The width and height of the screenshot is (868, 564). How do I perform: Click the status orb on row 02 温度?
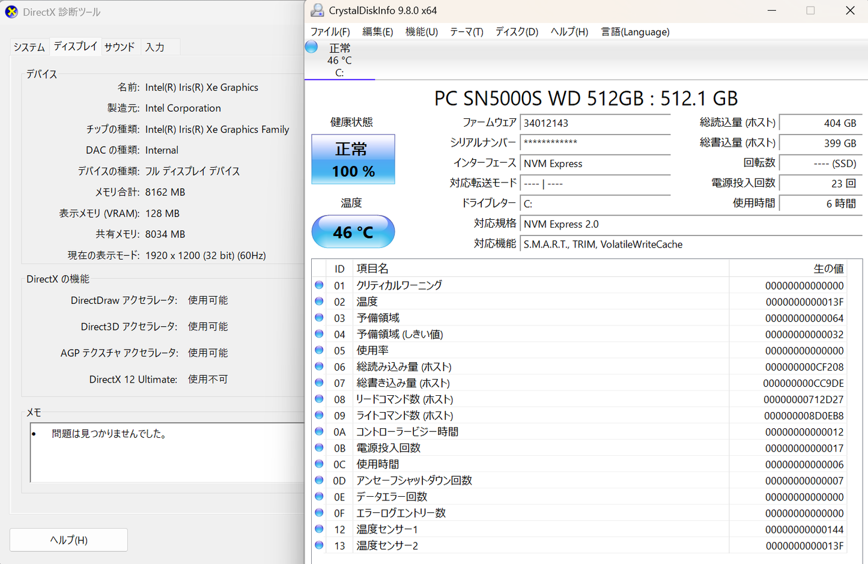319,301
